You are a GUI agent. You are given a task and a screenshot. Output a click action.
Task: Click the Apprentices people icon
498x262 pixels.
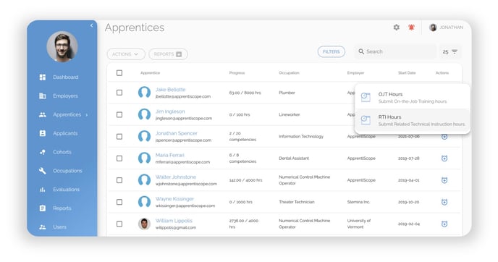43,114
